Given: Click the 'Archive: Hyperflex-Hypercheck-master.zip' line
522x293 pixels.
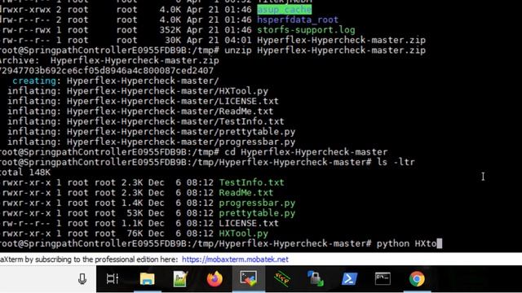Looking at the screenshot, I should point(109,61).
